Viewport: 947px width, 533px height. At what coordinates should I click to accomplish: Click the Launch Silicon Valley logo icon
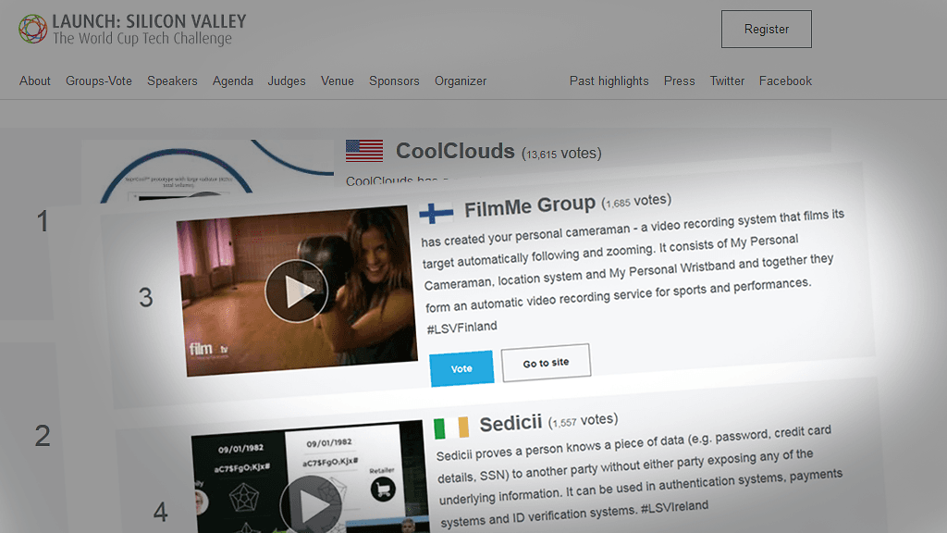point(32,29)
